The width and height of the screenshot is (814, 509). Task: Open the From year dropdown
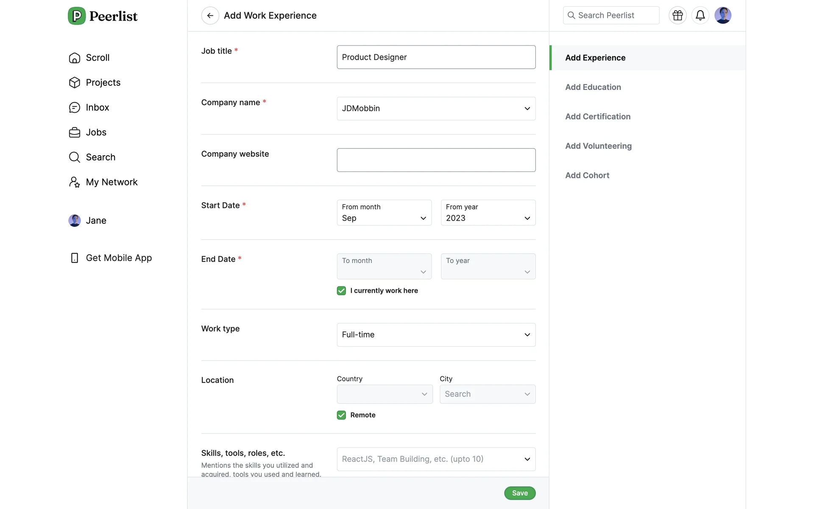(x=488, y=213)
